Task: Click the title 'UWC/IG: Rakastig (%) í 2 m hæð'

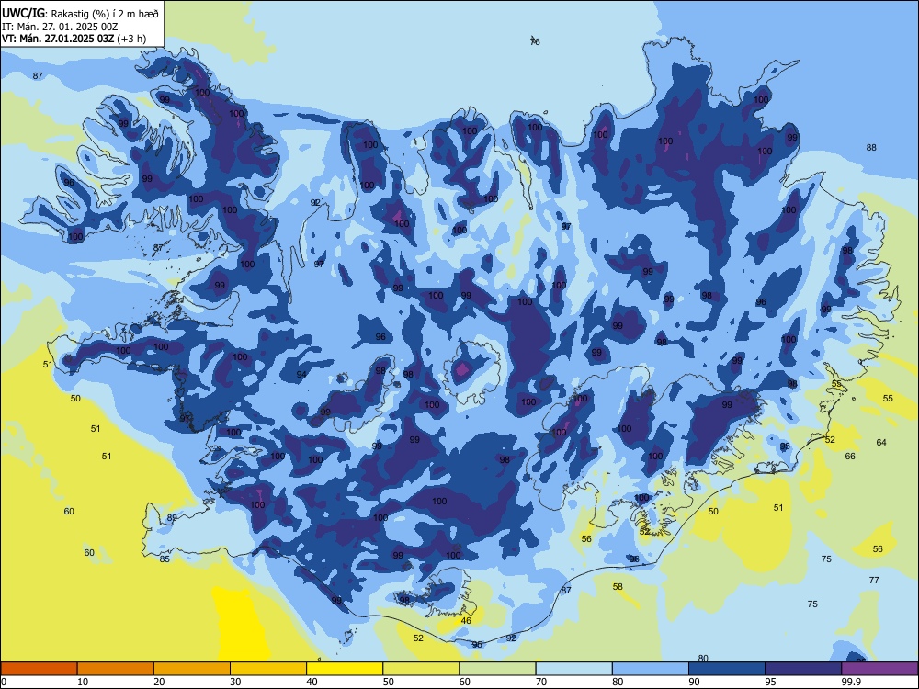Action: pos(80,14)
